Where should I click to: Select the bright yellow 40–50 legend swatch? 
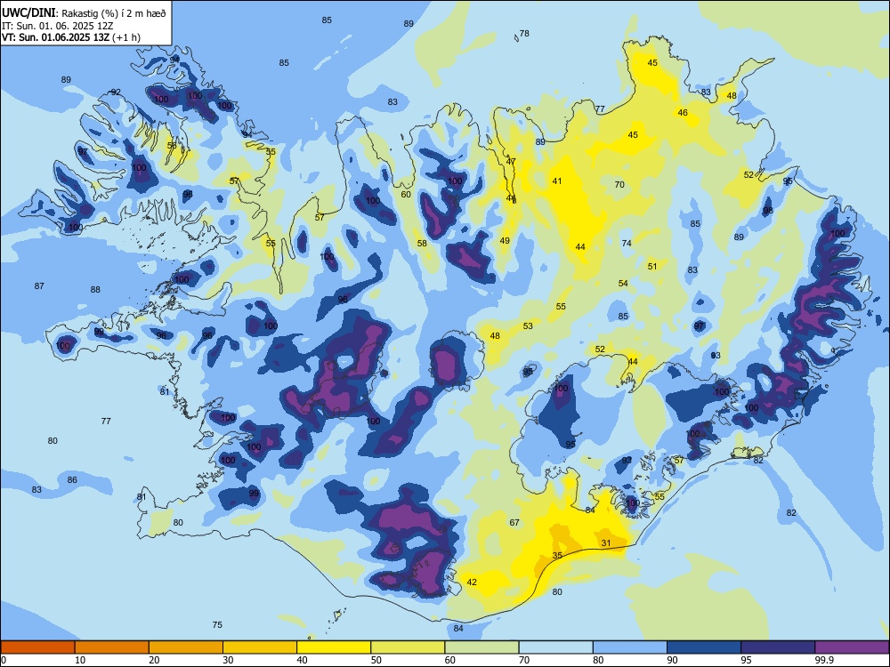click(x=334, y=647)
